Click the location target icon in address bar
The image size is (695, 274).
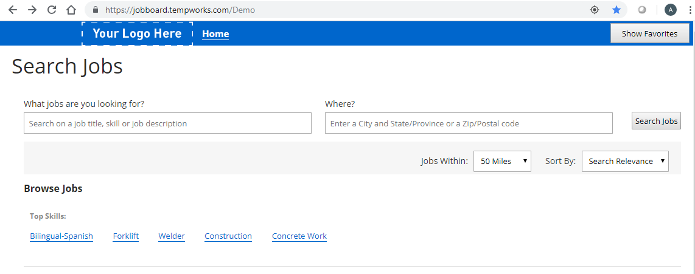pyautogui.click(x=595, y=10)
